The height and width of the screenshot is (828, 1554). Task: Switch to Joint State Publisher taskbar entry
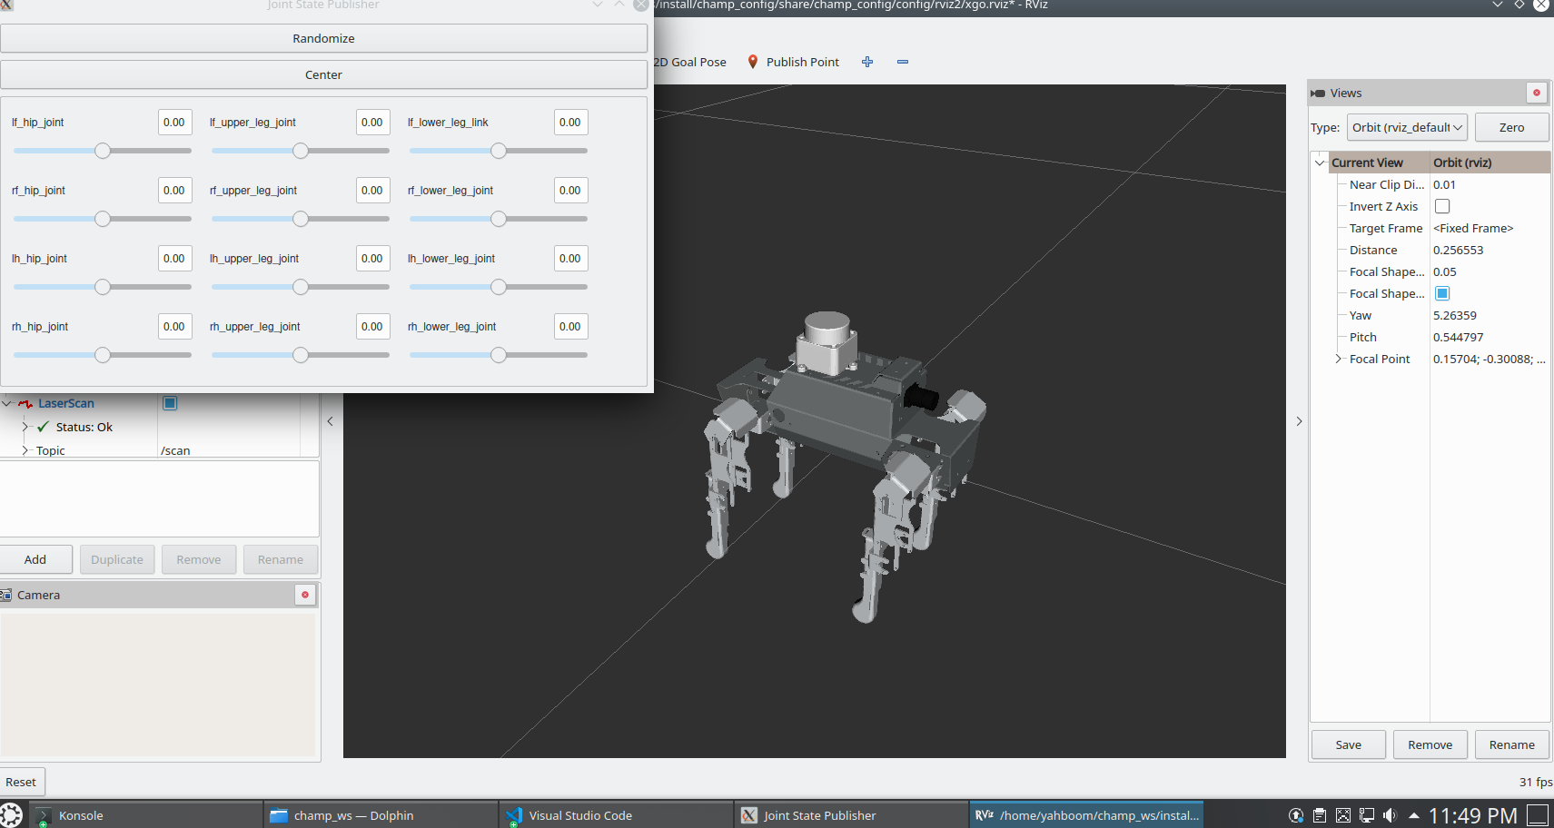pos(851,815)
